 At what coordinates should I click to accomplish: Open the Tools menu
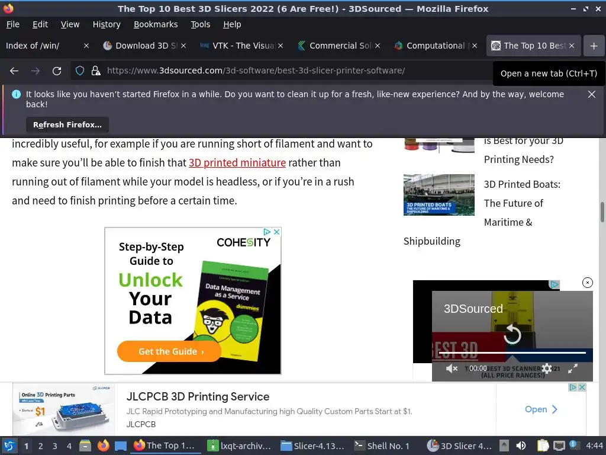[x=200, y=24]
